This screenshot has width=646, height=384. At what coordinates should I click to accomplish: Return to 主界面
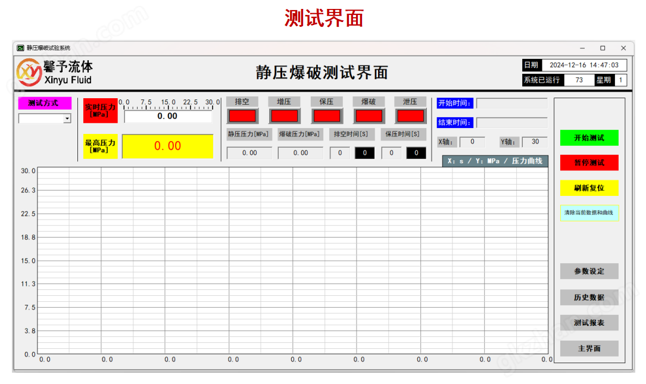click(x=589, y=348)
